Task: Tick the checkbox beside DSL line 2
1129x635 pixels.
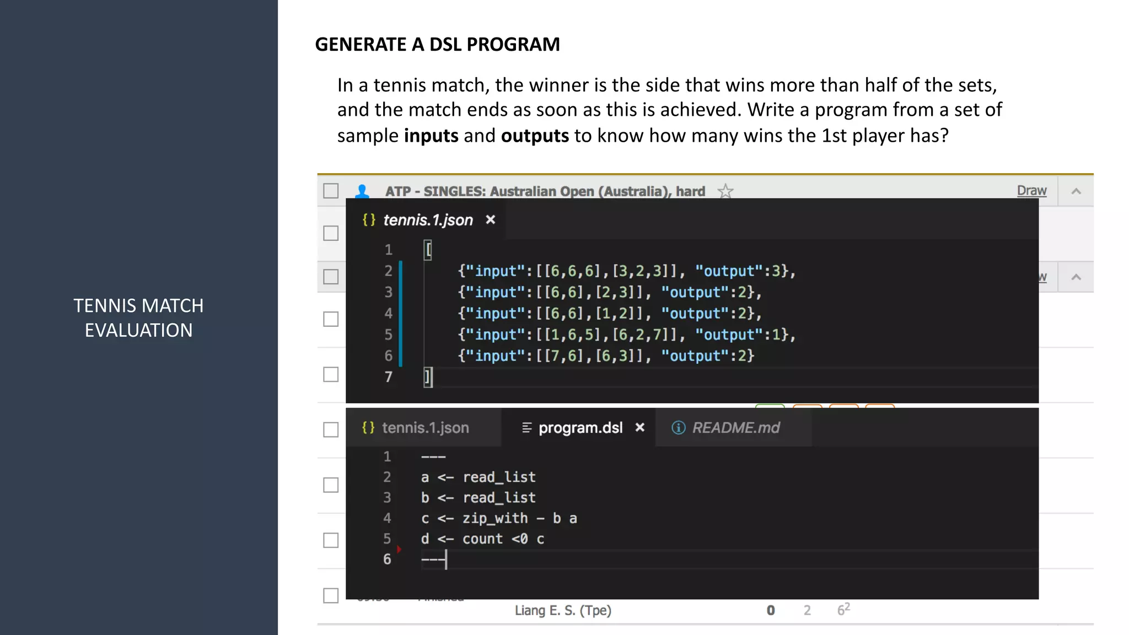Action: click(331, 485)
